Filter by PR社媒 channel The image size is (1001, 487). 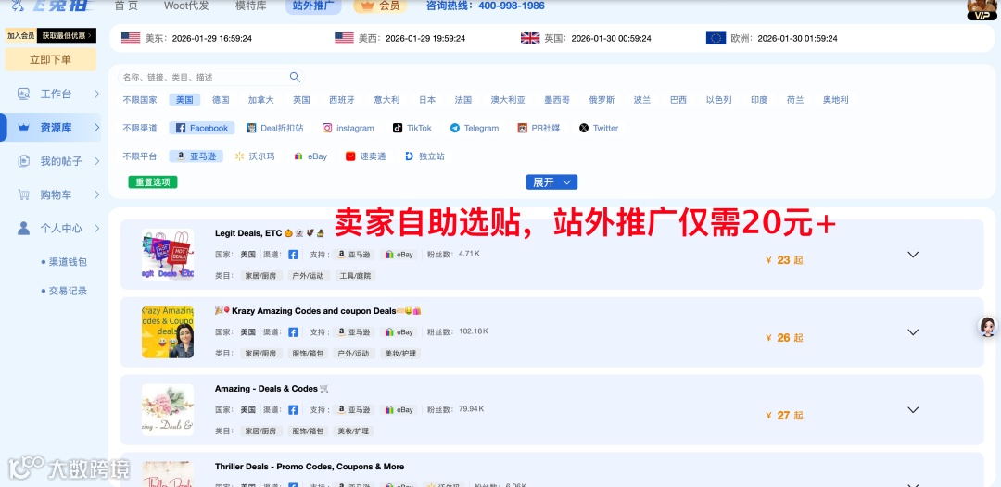coord(539,128)
